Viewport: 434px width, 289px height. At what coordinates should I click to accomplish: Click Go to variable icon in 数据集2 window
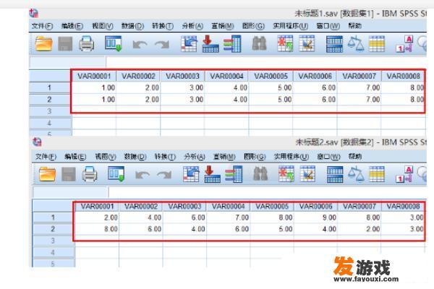click(x=212, y=174)
